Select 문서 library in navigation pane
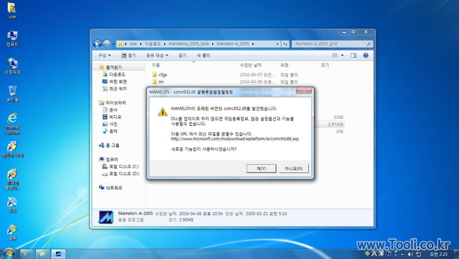Image resolution: width=459 pixels, height=259 pixels. (x=110, y=110)
